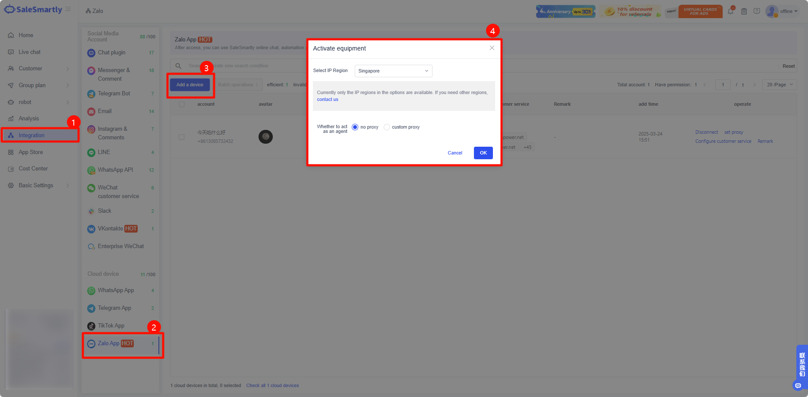Open the floating chat bubble icon
808x397 pixels.
click(x=798, y=385)
